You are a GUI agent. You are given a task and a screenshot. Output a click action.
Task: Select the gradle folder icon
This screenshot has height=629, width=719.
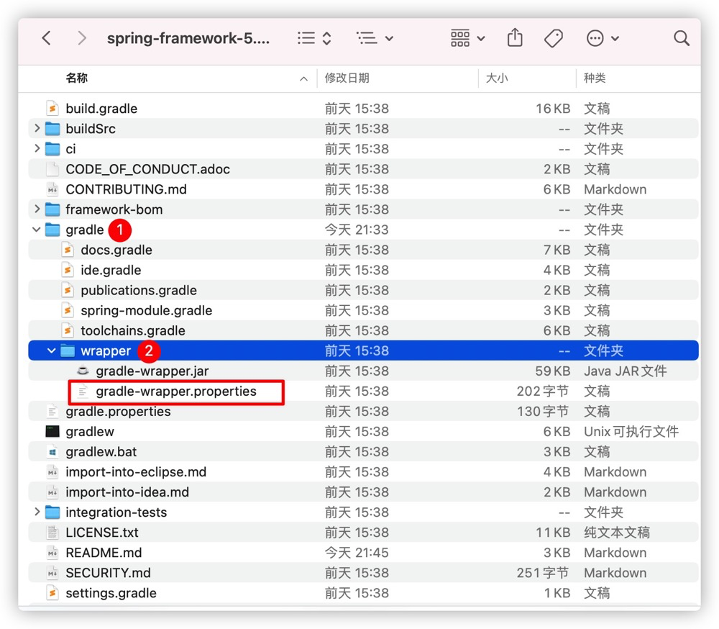coord(52,230)
